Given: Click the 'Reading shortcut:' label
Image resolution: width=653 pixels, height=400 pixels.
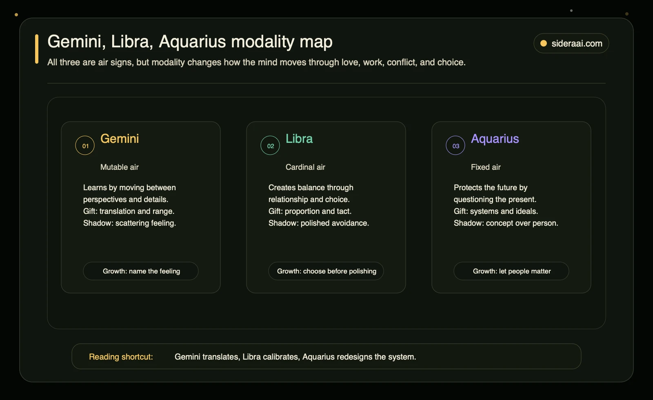Looking at the screenshot, I should (121, 357).
